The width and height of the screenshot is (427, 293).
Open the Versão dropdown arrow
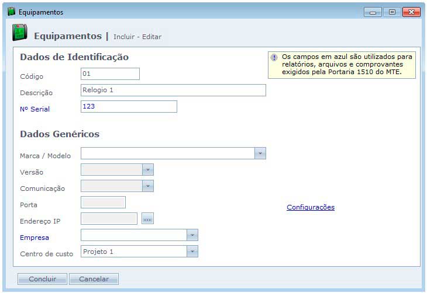point(148,170)
